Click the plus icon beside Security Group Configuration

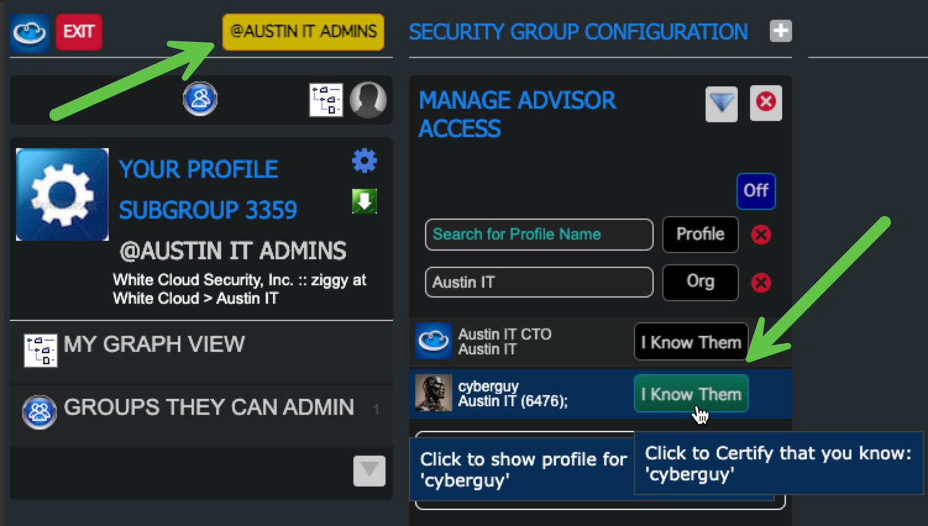click(x=780, y=31)
